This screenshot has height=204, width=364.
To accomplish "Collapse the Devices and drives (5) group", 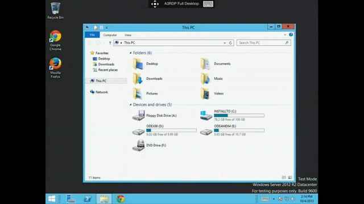I will click(x=130, y=105).
